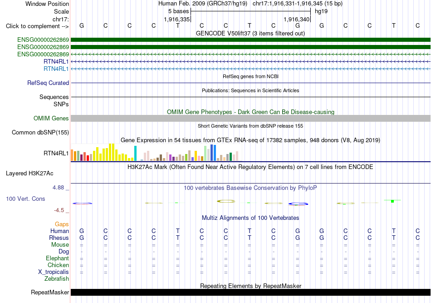Image resolution: width=431 pixels, height=303 pixels.
Task: Click the Scale label
Action: click(61, 11)
